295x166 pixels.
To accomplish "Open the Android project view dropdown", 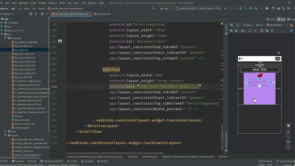I will (7, 14).
